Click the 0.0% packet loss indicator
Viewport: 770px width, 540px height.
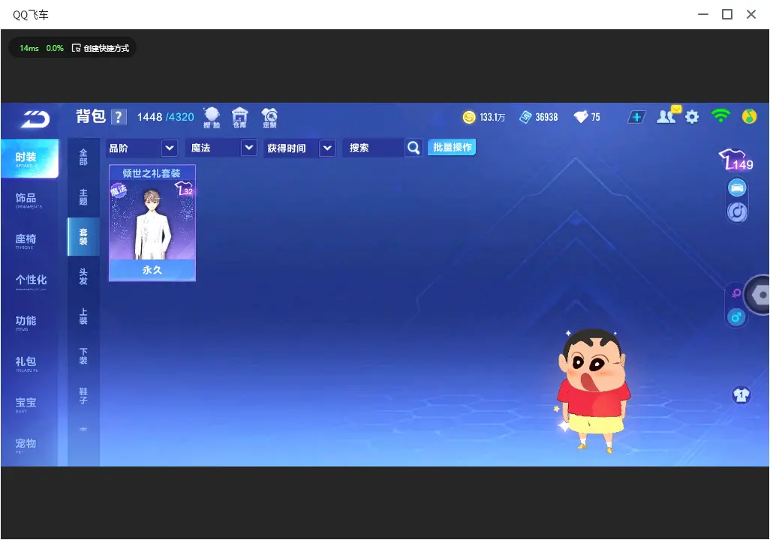[x=55, y=48]
